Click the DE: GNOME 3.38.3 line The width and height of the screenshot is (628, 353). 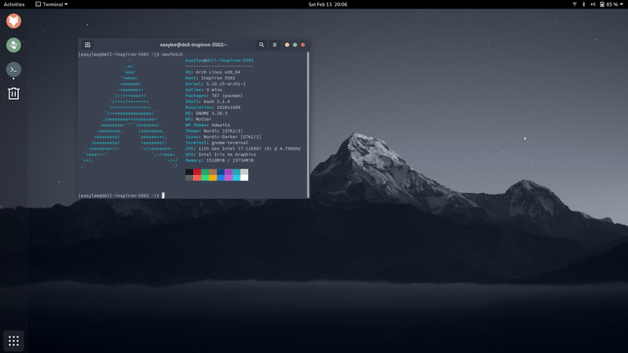[x=206, y=113]
